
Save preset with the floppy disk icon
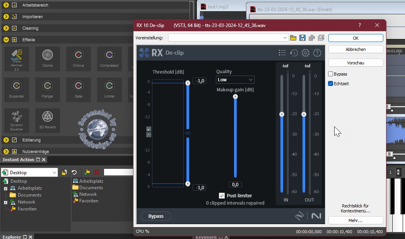tap(302, 38)
